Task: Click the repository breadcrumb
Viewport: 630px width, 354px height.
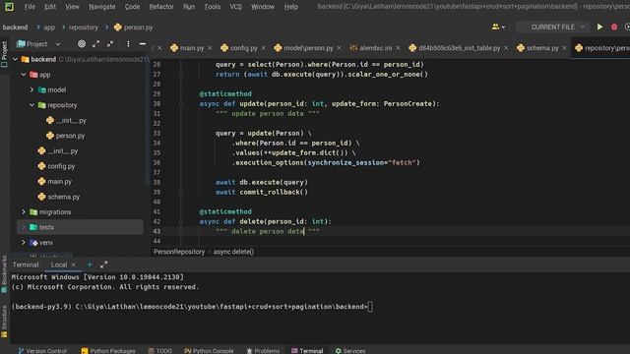Action: click(83, 28)
